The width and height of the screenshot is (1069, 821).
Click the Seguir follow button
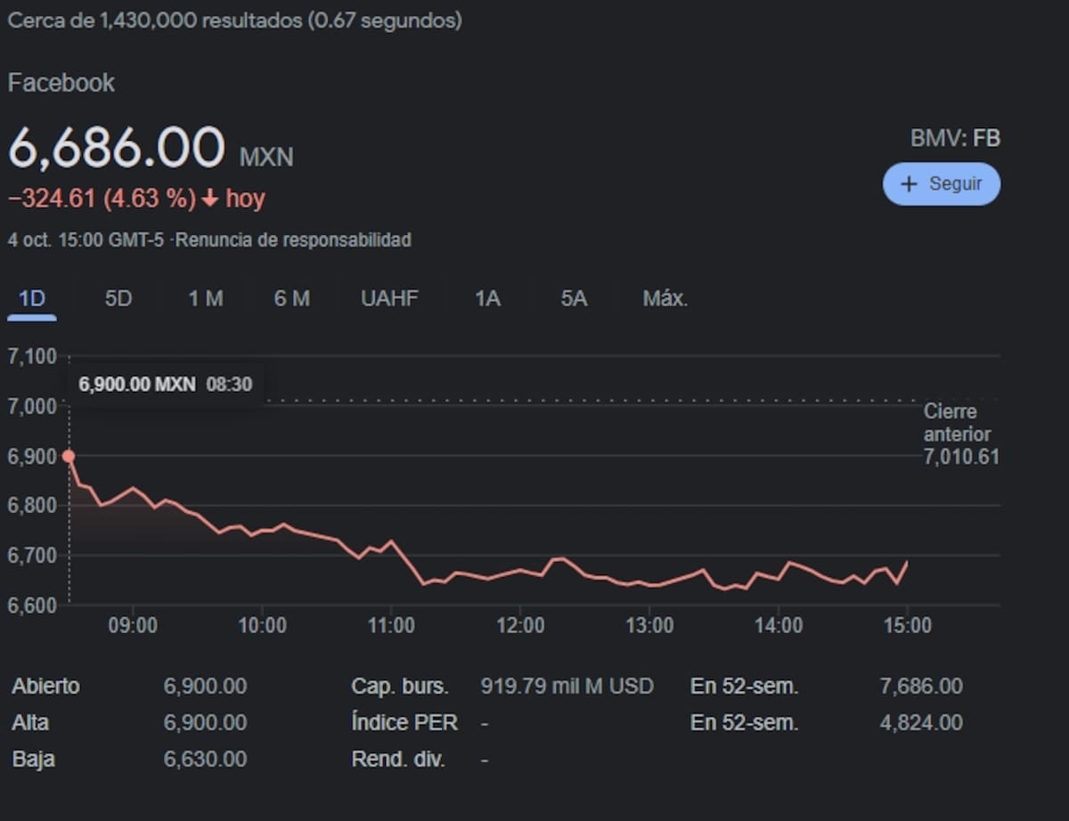click(941, 184)
